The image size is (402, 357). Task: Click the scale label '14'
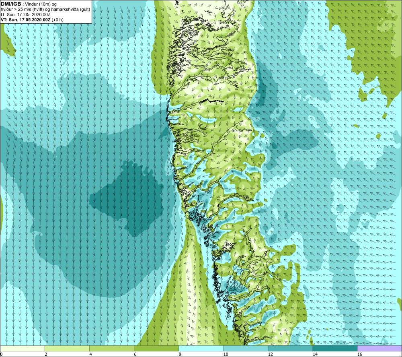pyautogui.click(x=315, y=354)
